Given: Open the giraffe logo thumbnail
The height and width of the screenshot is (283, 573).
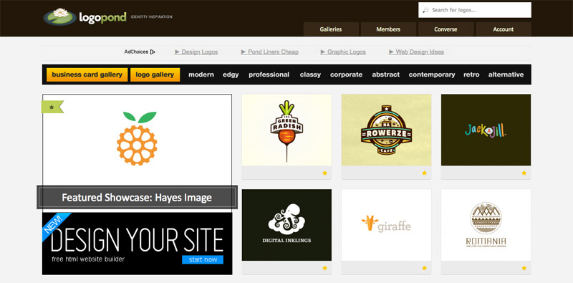Looking at the screenshot, I should tap(386, 225).
